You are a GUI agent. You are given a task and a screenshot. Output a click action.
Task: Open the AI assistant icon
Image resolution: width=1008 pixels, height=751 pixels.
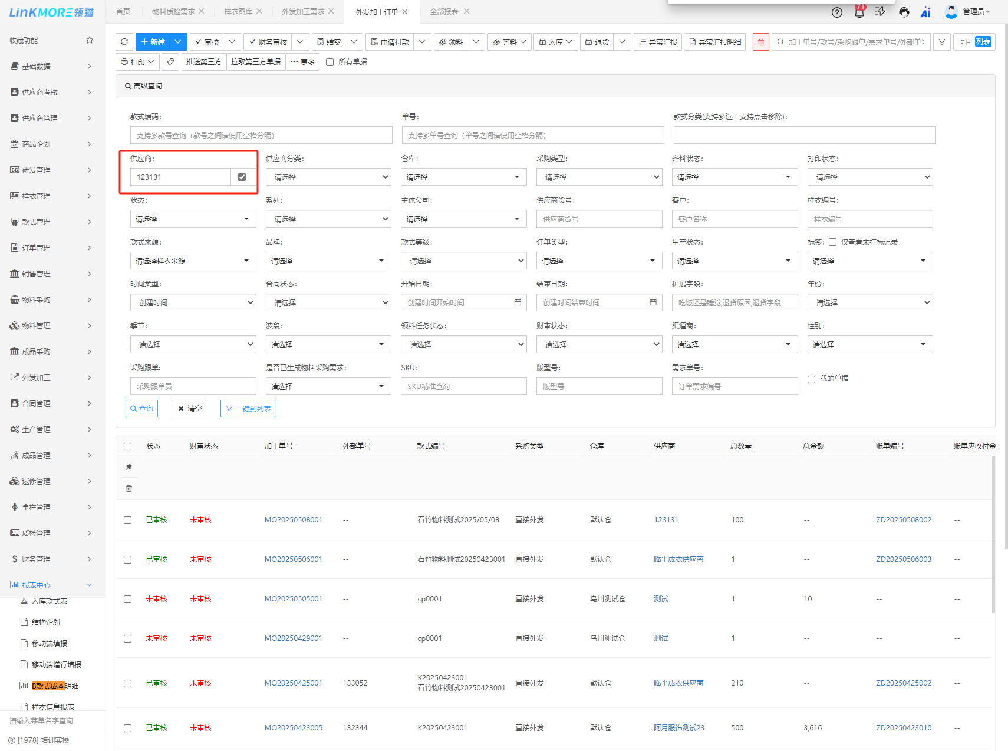(x=925, y=12)
